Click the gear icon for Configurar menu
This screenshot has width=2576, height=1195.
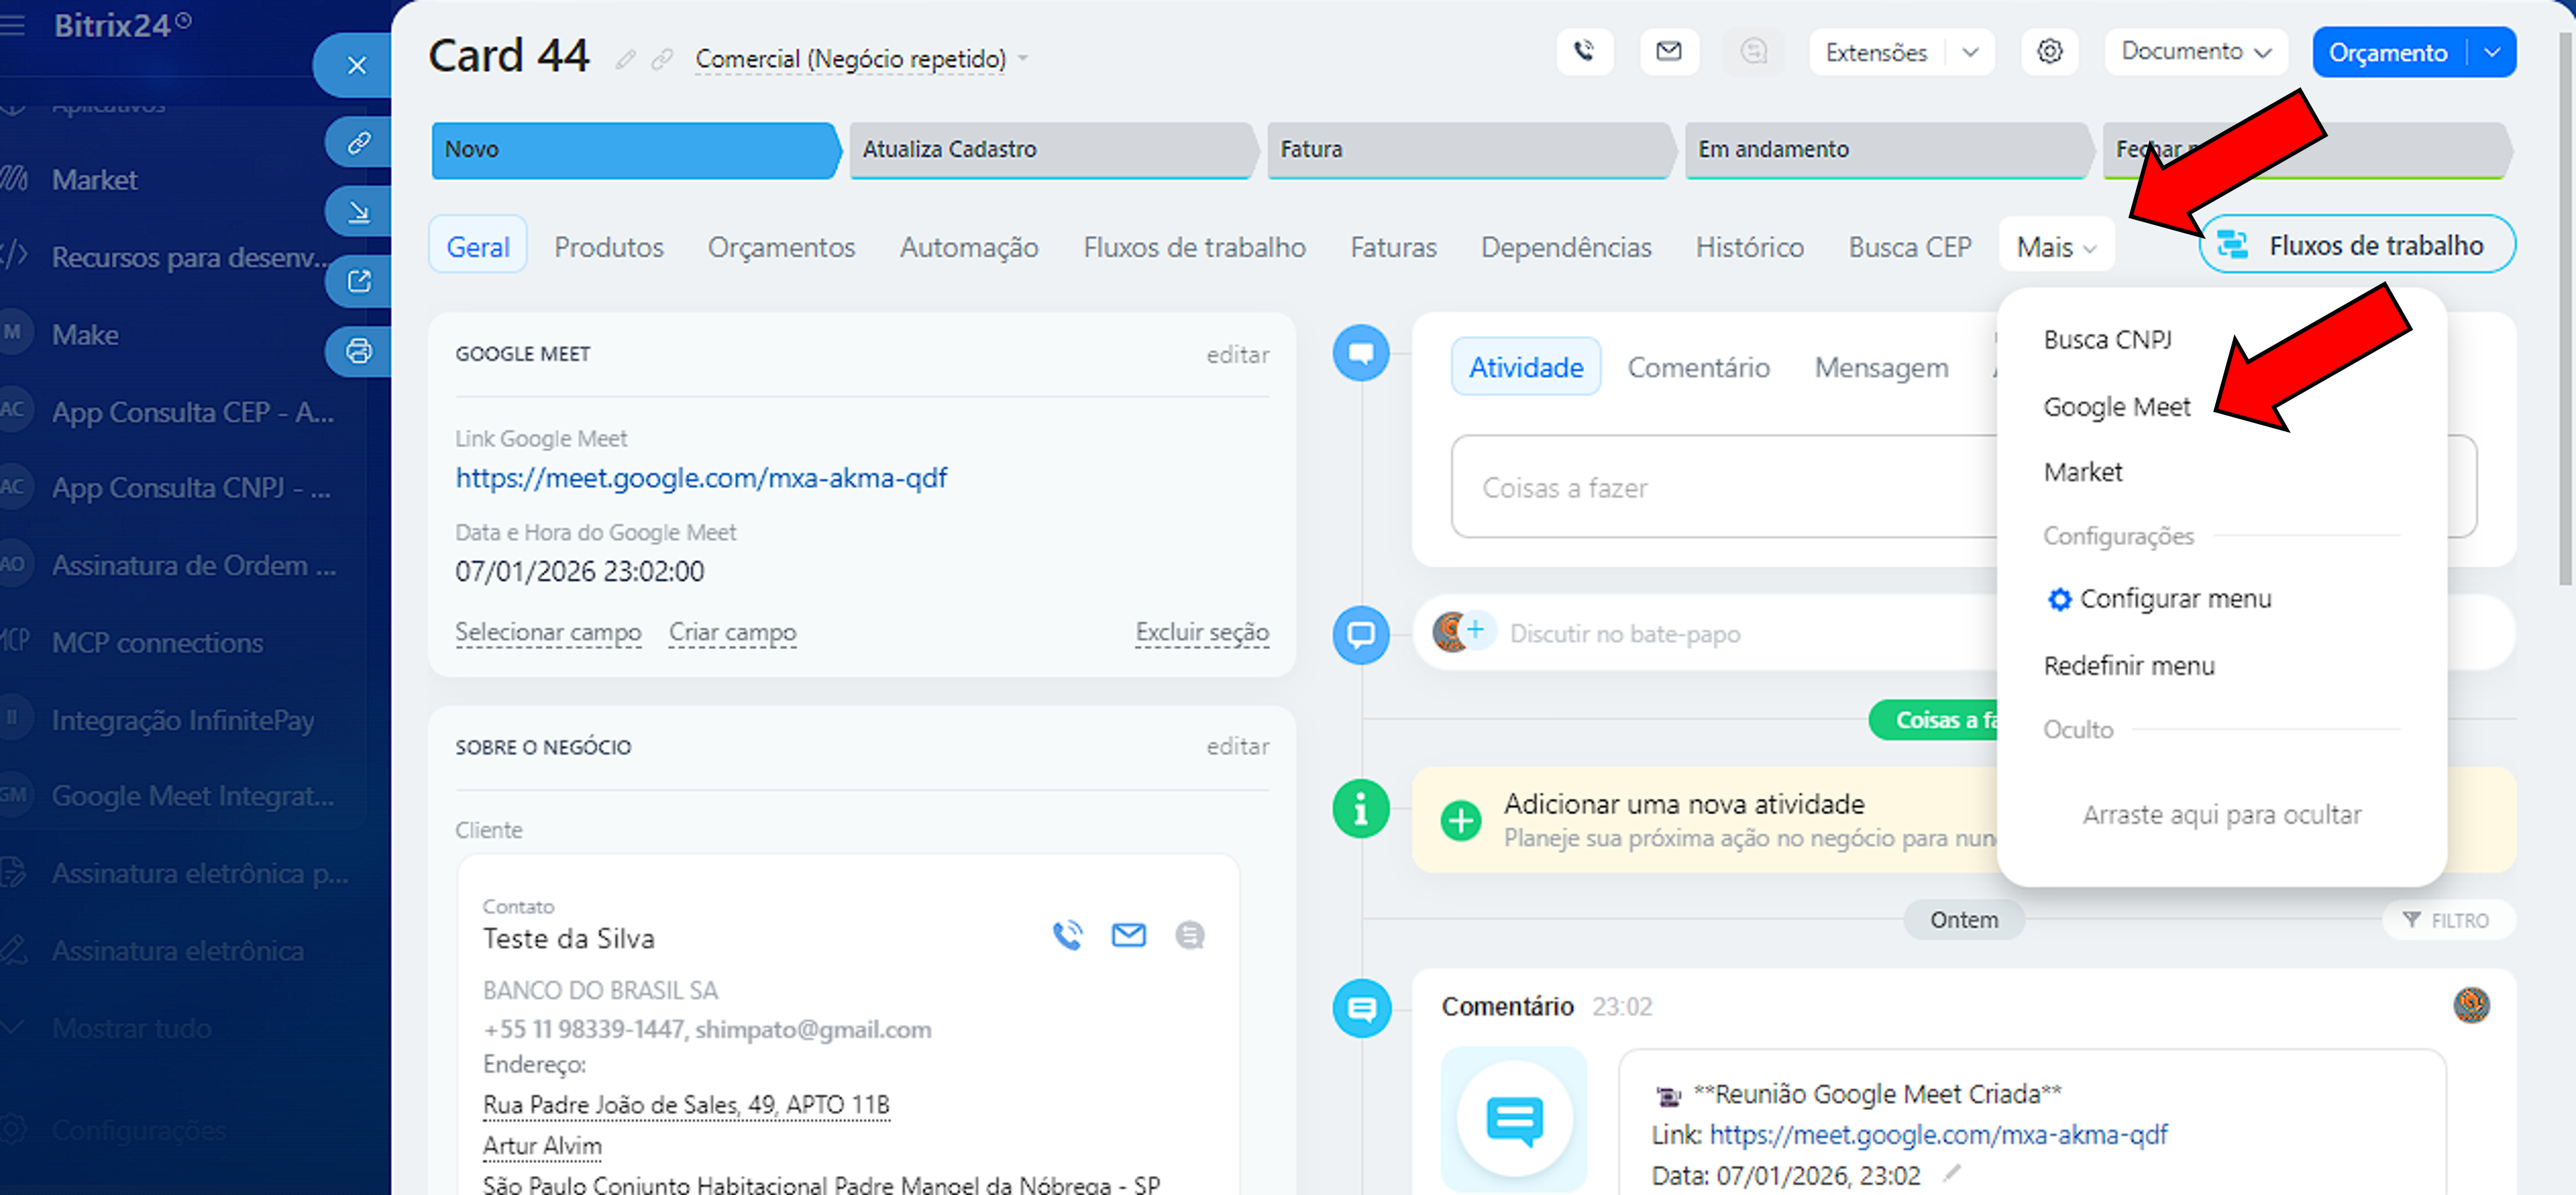(2059, 598)
